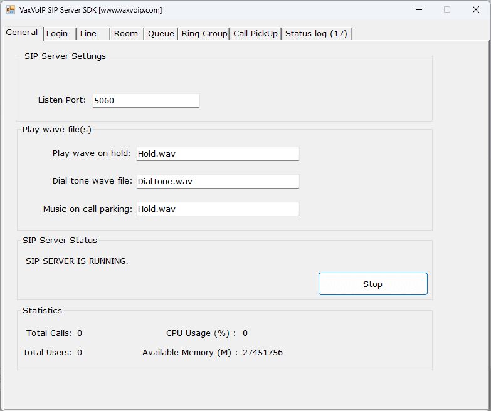Select the Music on call parking field
The width and height of the screenshot is (491, 411).
(x=218, y=209)
